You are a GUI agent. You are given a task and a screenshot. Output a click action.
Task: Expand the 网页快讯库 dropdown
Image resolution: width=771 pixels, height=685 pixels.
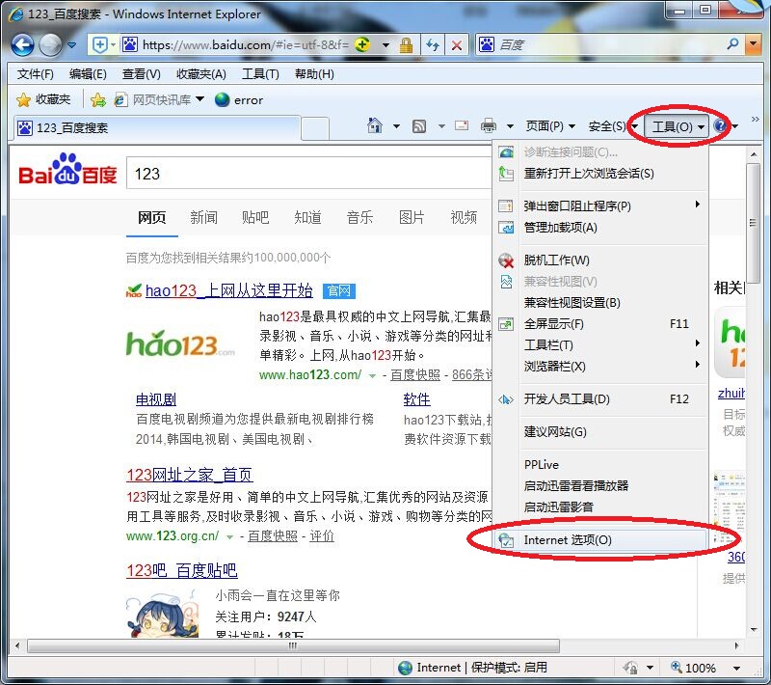coord(199,99)
